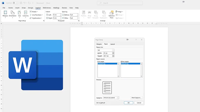Screen dimensions: 200x112
Task: Open the Line Numbers dropdown
Action: tap(36, 15)
